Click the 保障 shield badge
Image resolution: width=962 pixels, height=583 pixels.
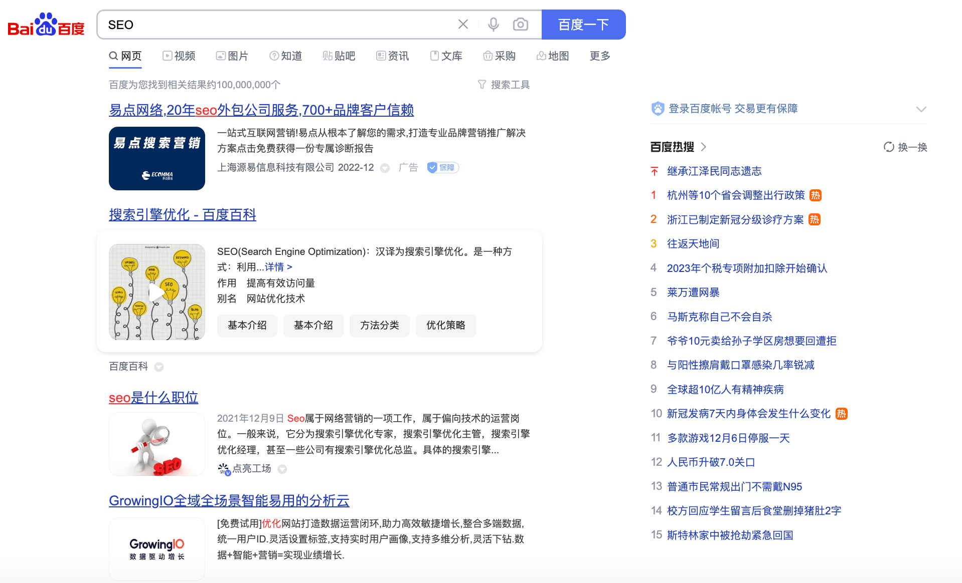coord(442,168)
